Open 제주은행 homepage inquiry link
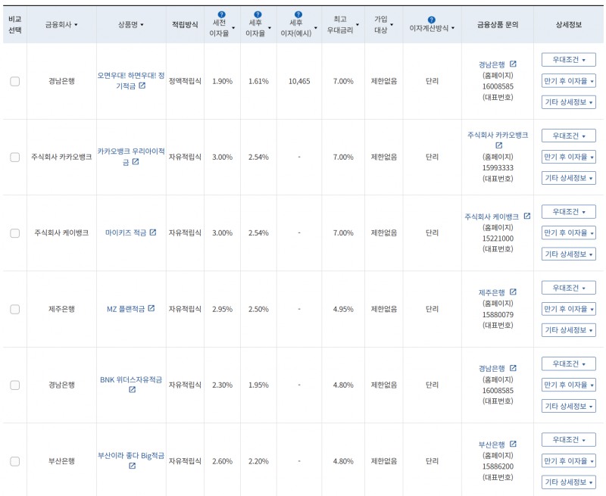 pos(492,293)
